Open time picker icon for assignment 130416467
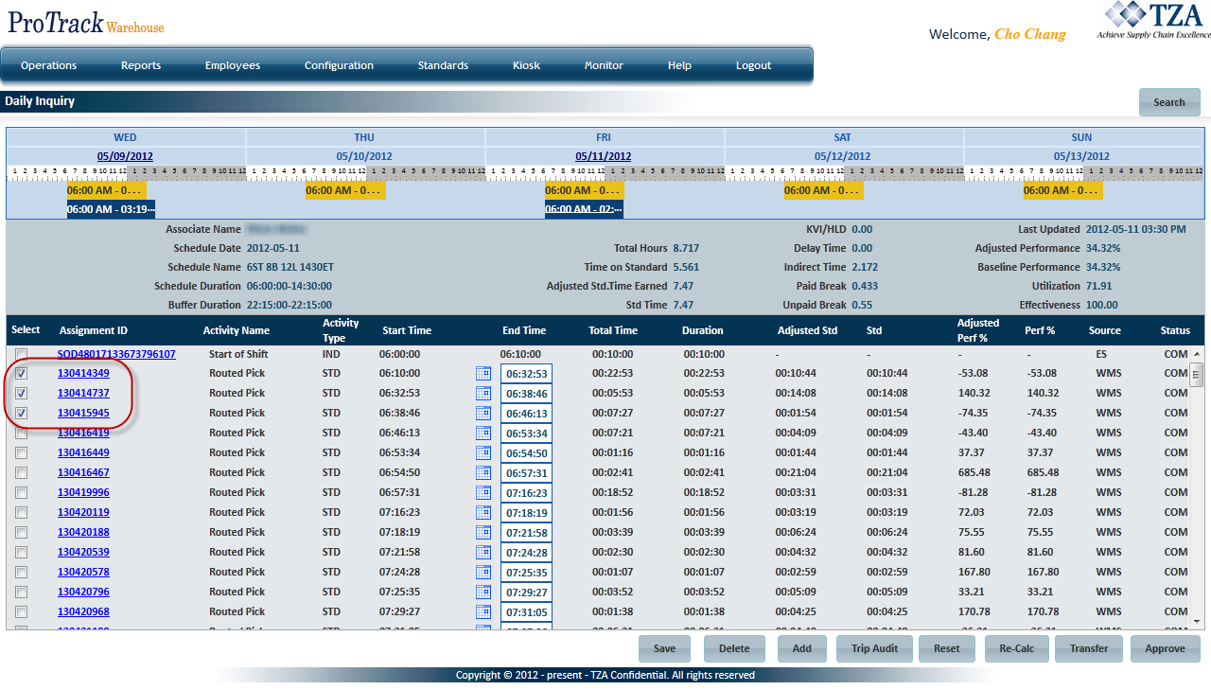The height and width of the screenshot is (690, 1211). (483, 473)
